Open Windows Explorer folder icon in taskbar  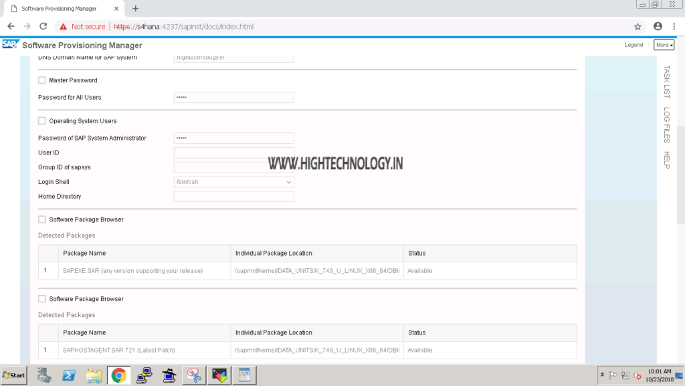click(x=94, y=375)
